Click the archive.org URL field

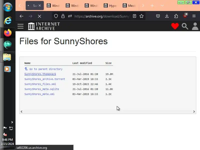[102, 16]
